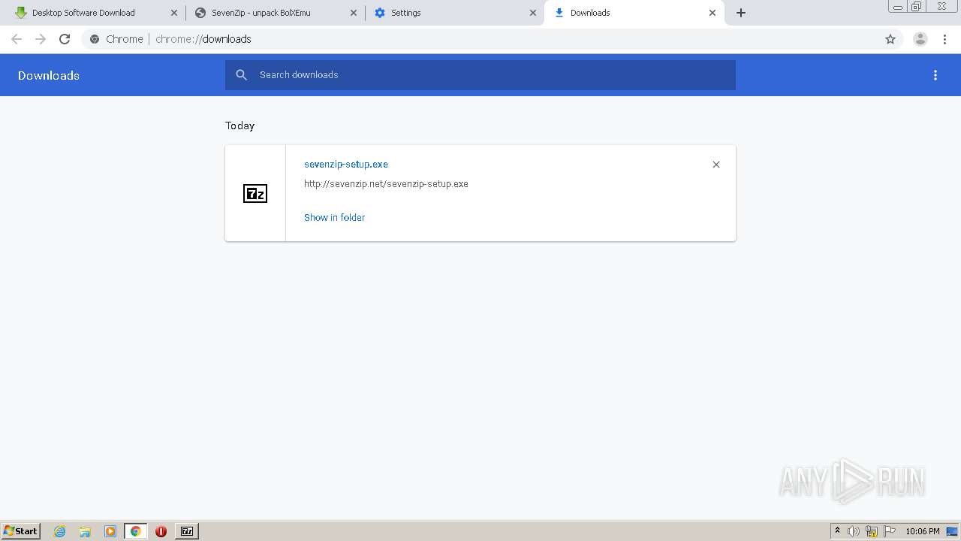Show hidden system tray icons
This screenshot has width=961, height=541.
(x=837, y=531)
